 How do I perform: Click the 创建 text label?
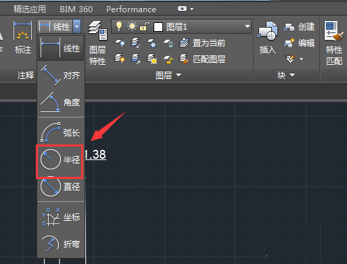tap(306, 27)
